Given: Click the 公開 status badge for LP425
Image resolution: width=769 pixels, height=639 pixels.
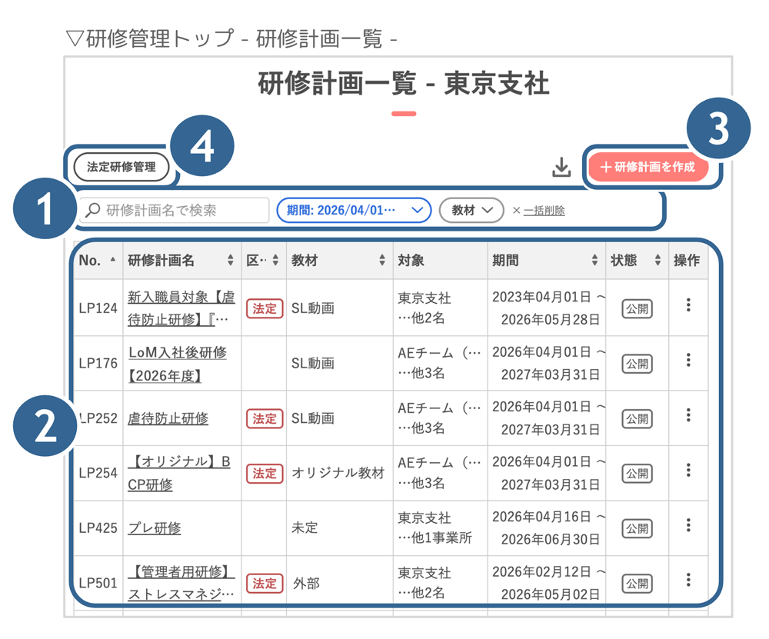Looking at the screenshot, I should click(637, 529).
